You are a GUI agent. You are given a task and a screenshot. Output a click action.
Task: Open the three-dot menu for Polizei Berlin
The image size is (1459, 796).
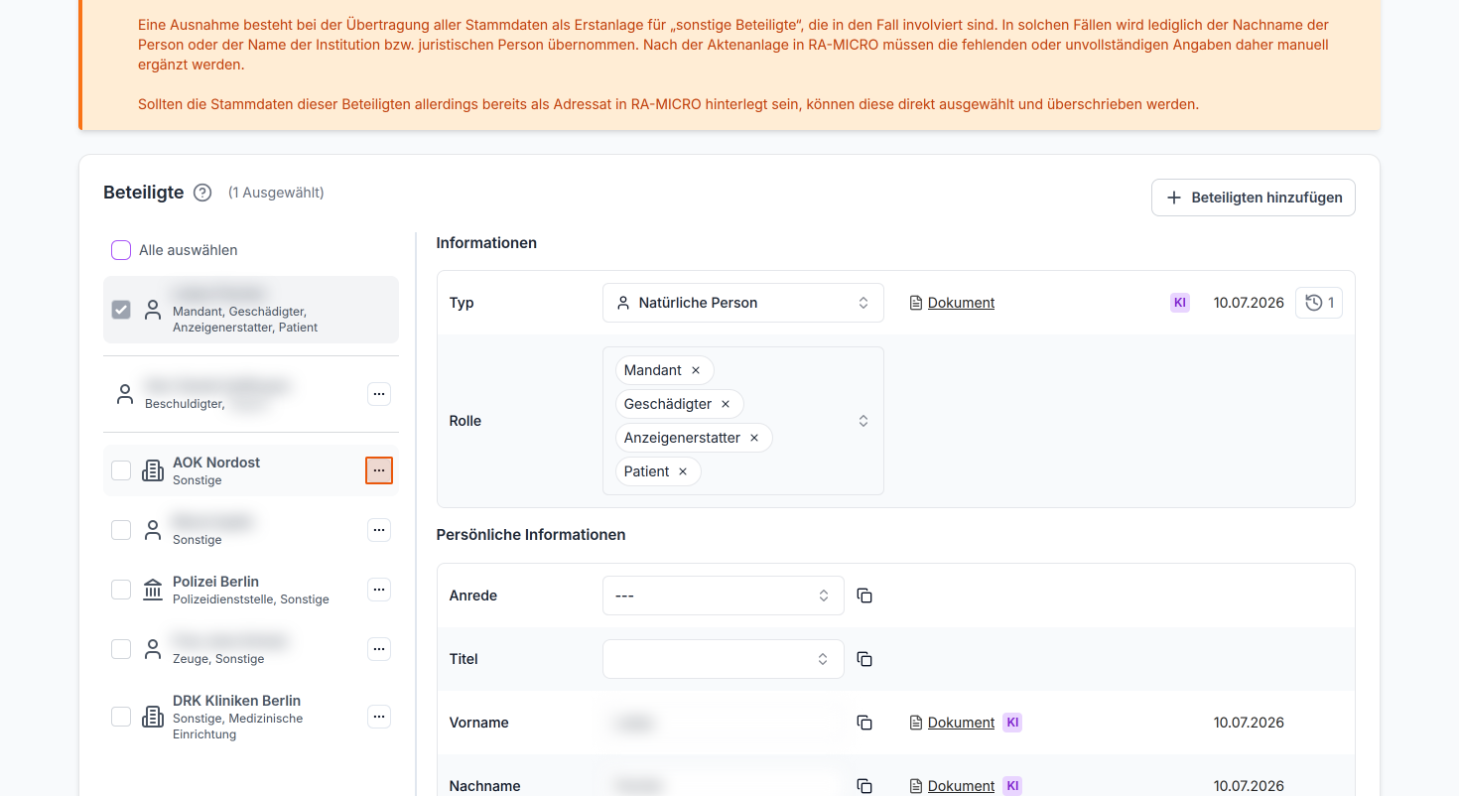coord(379,590)
